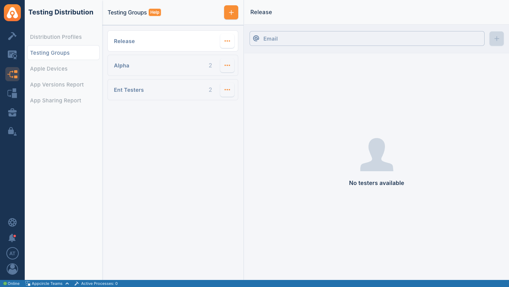This screenshot has height=287, width=509.
Task: Click the AT organization avatar
Action: (x=12, y=253)
